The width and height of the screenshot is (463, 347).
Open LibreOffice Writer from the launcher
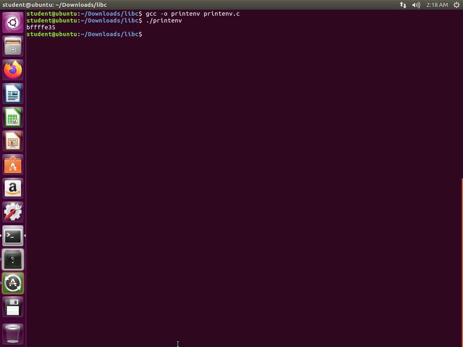pos(13,94)
